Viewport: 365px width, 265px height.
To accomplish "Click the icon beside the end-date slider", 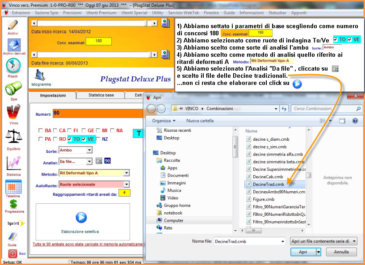I will tap(165, 55).
